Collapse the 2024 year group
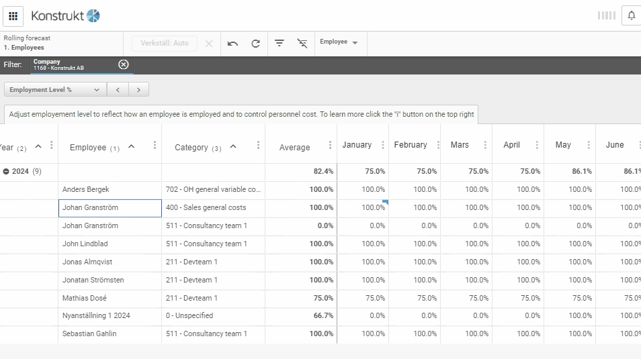 pos(6,172)
